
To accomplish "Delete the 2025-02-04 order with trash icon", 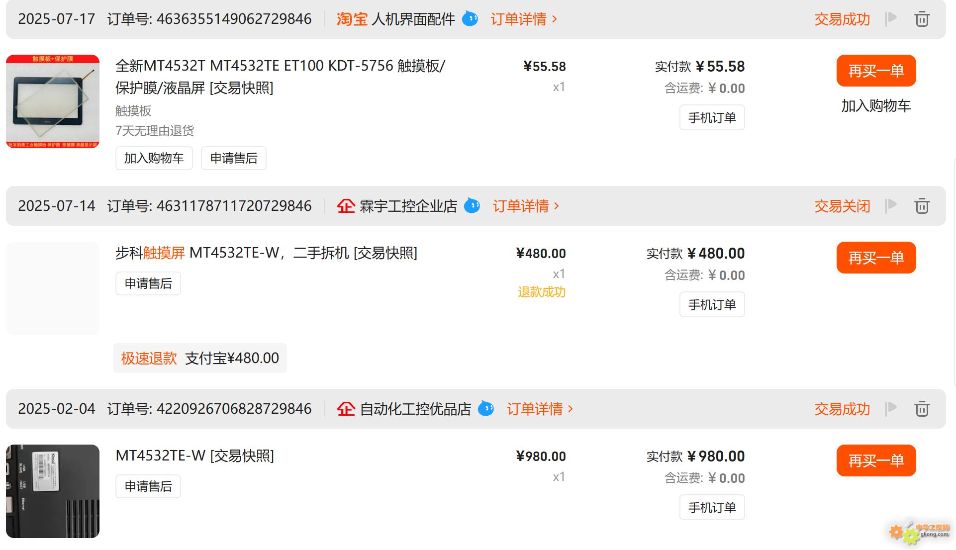I will tap(922, 409).
